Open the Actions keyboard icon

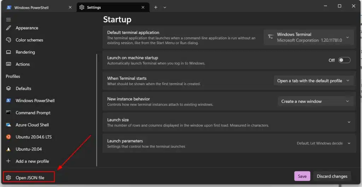pos(8,64)
